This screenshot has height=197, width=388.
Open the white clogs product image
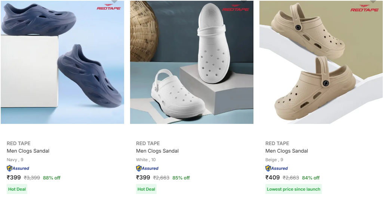(192, 62)
